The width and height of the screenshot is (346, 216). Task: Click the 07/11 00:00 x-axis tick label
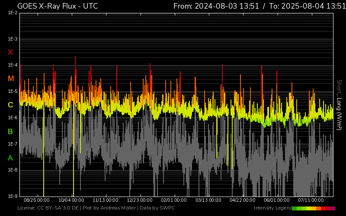click(311, 200)
